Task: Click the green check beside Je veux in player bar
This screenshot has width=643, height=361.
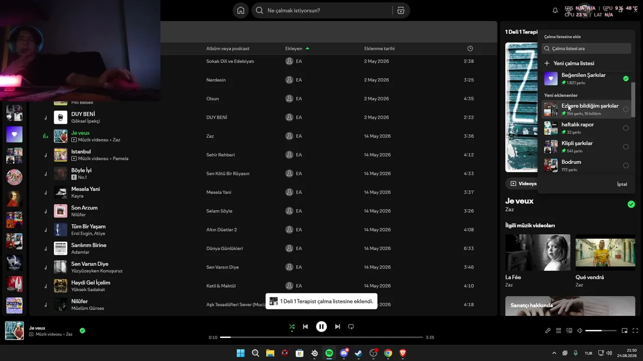Action: [82, 330]
